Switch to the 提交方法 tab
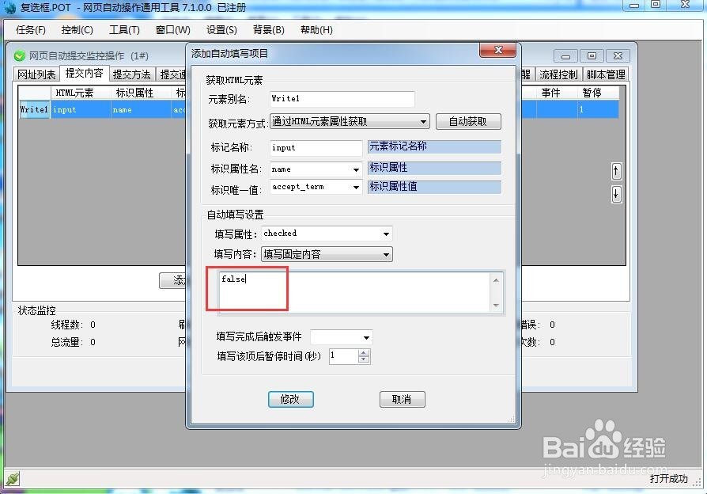Viewport: 707px width, 494px height. pyautogui.click(x=134, y=73)
